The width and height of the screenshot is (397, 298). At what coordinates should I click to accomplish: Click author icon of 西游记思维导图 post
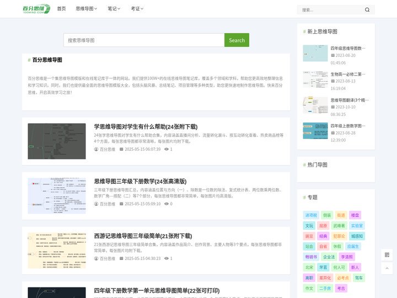[96, 258]
